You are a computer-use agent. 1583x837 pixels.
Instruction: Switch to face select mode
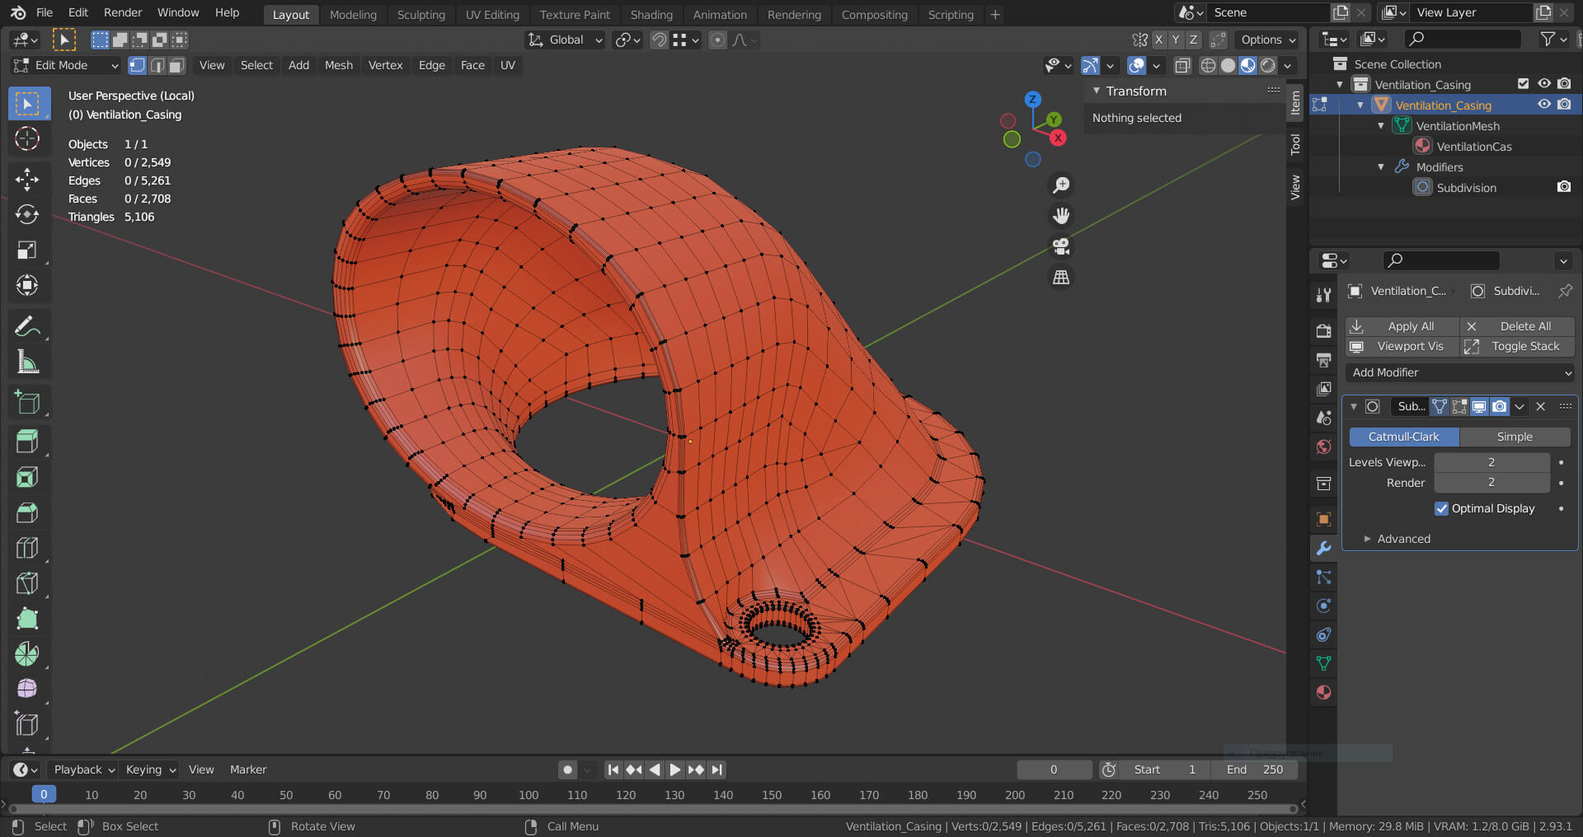click(176, 65)
